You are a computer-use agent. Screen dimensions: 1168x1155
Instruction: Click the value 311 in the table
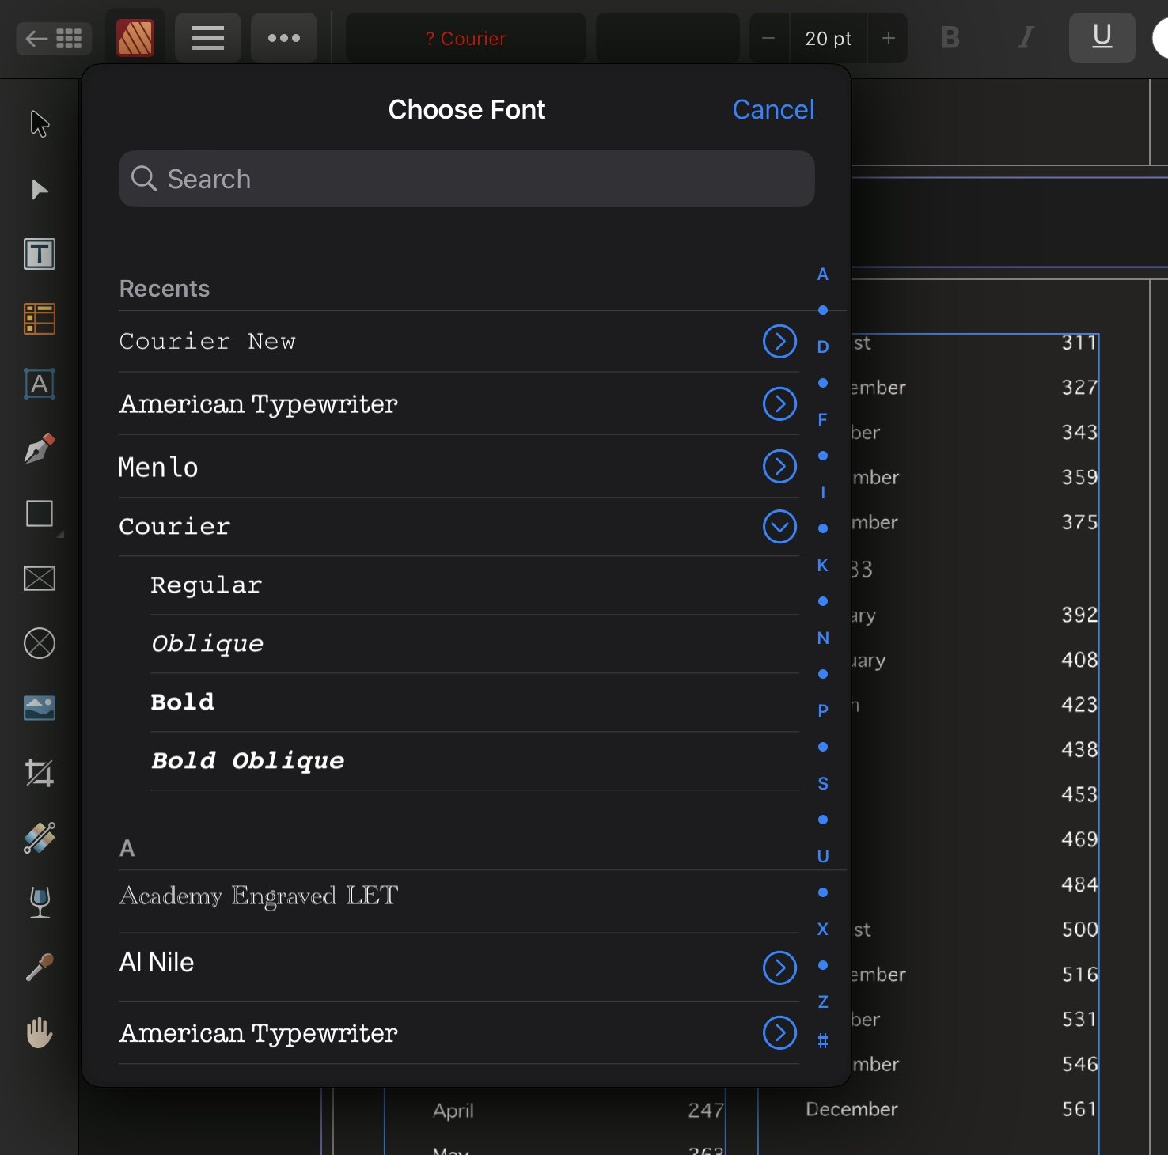click(1079, 343)
